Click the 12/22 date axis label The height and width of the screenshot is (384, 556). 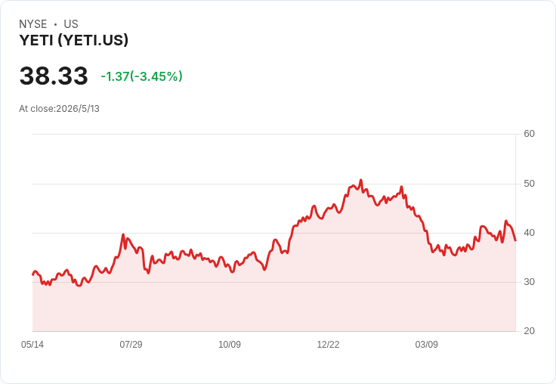(328, 344)
